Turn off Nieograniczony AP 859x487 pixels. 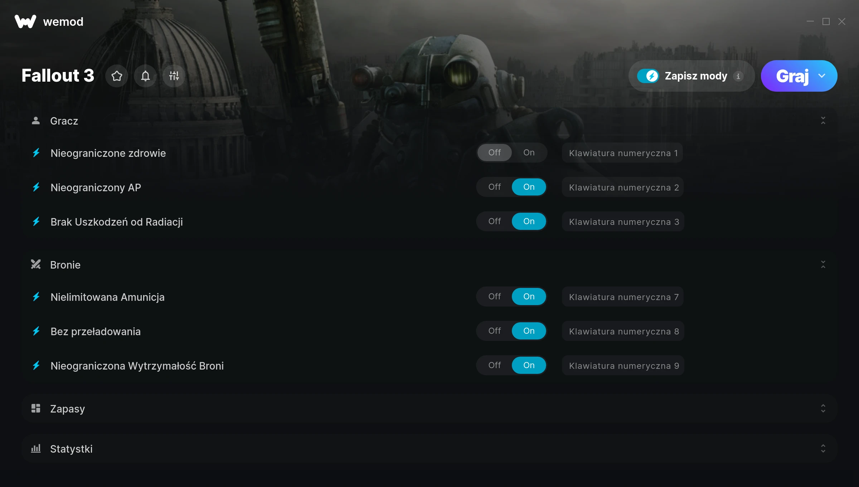[x=495, y=187]
